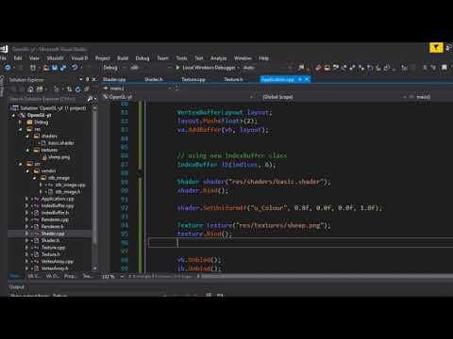Viewport: 453px width, 339px height.
Task: Start Local Windows Debugger
Action: tap(206, 68)
